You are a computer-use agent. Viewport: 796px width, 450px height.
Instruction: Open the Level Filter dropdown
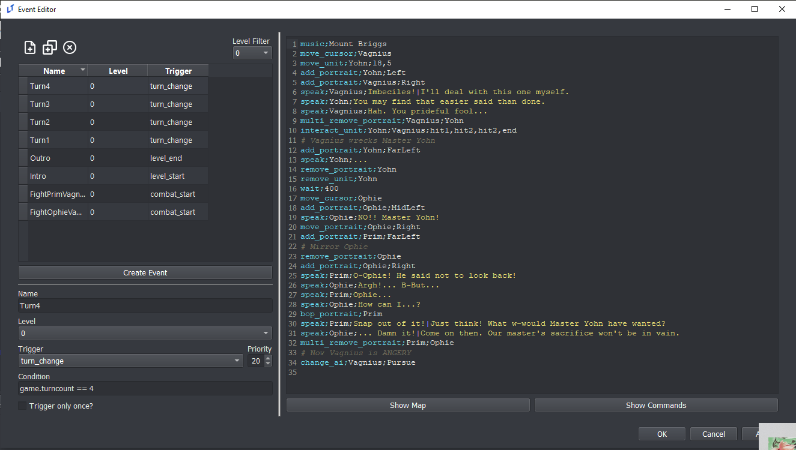[x=252, y=53]
